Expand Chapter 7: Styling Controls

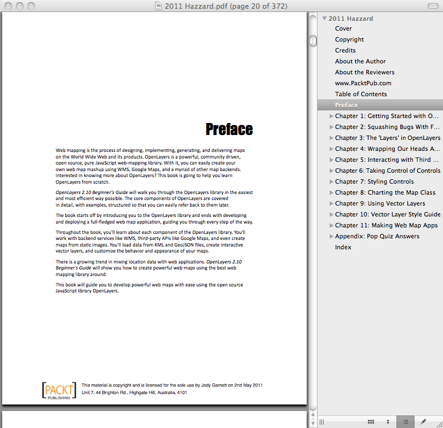tap(331, 182)
